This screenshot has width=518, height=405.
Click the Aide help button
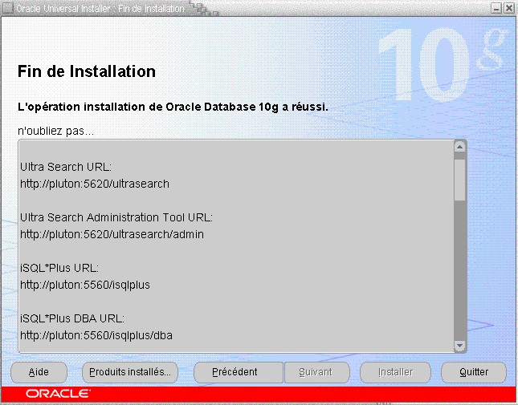pyautogui.click(x=39, y=372)
